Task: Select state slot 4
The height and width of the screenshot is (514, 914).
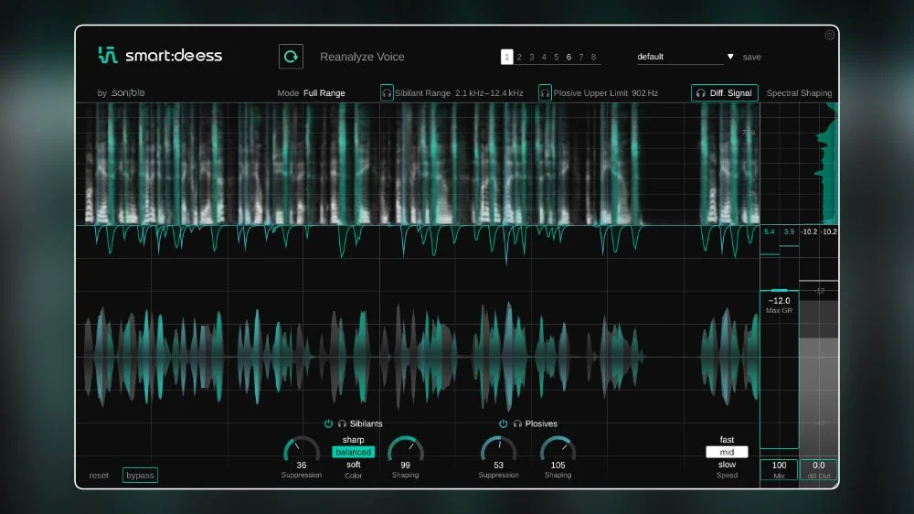Action: pos(544,58)
